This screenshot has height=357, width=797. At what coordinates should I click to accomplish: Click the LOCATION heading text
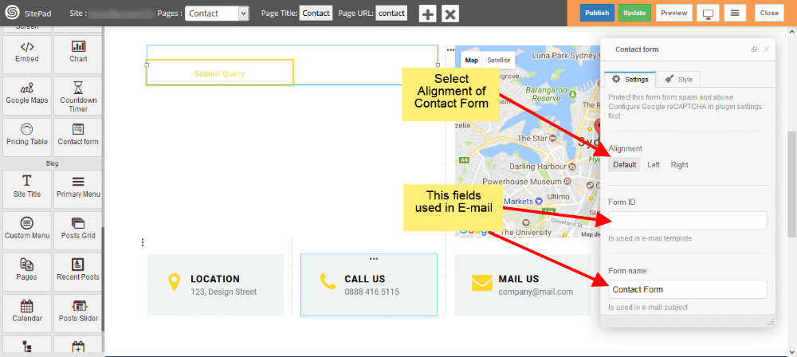[x=215, y=279]
